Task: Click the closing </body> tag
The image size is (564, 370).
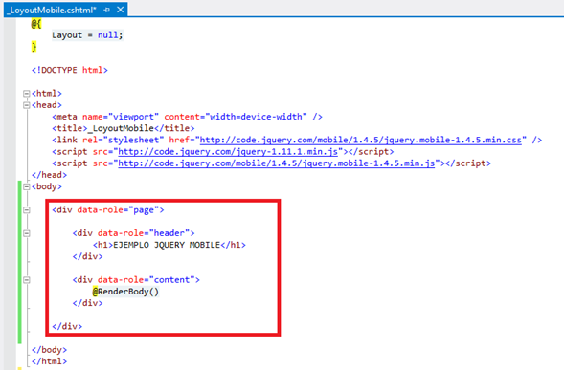Action: (x=49, y=350)
